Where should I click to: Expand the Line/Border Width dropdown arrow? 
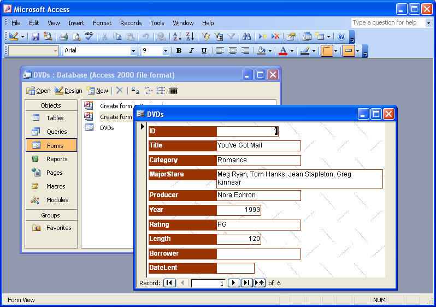[x=335, y=51]
